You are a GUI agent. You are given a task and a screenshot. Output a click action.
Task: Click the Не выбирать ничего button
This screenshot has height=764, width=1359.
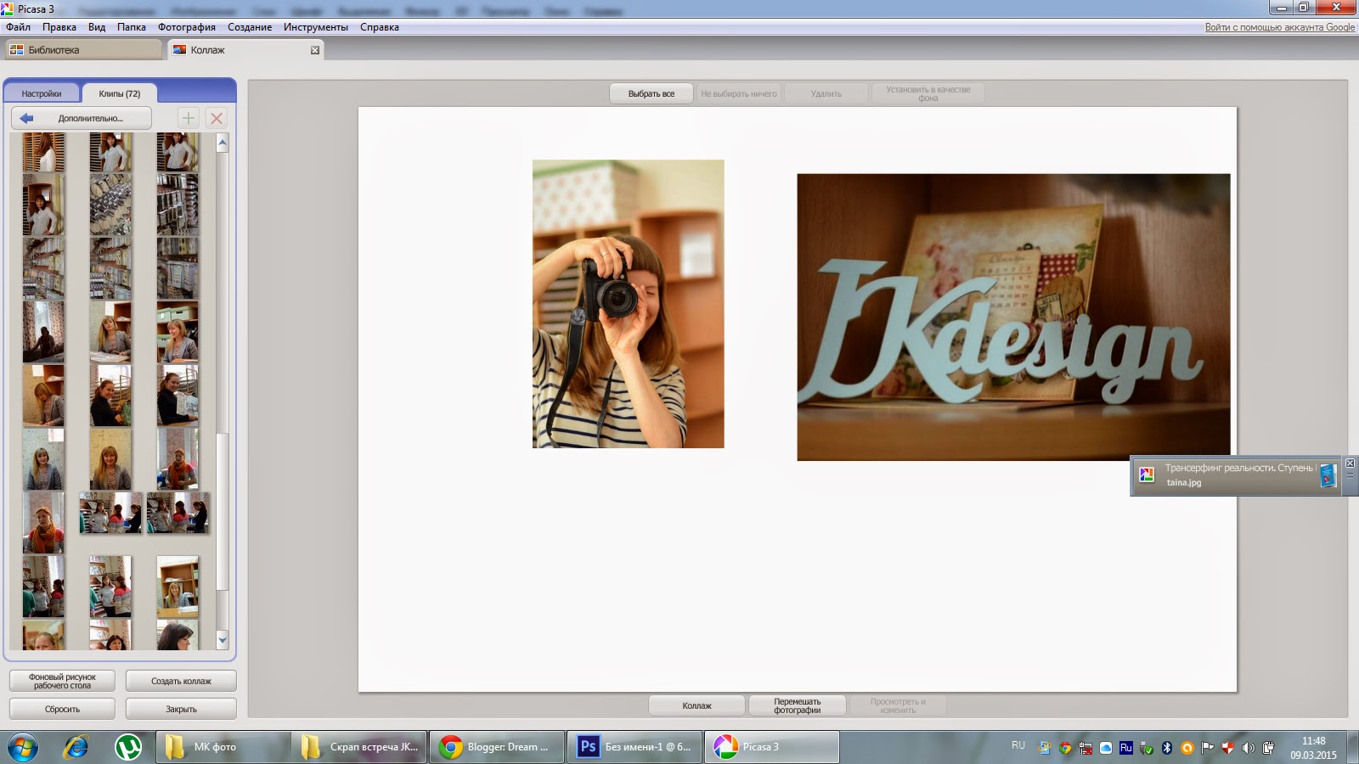[x=739, y=93]
